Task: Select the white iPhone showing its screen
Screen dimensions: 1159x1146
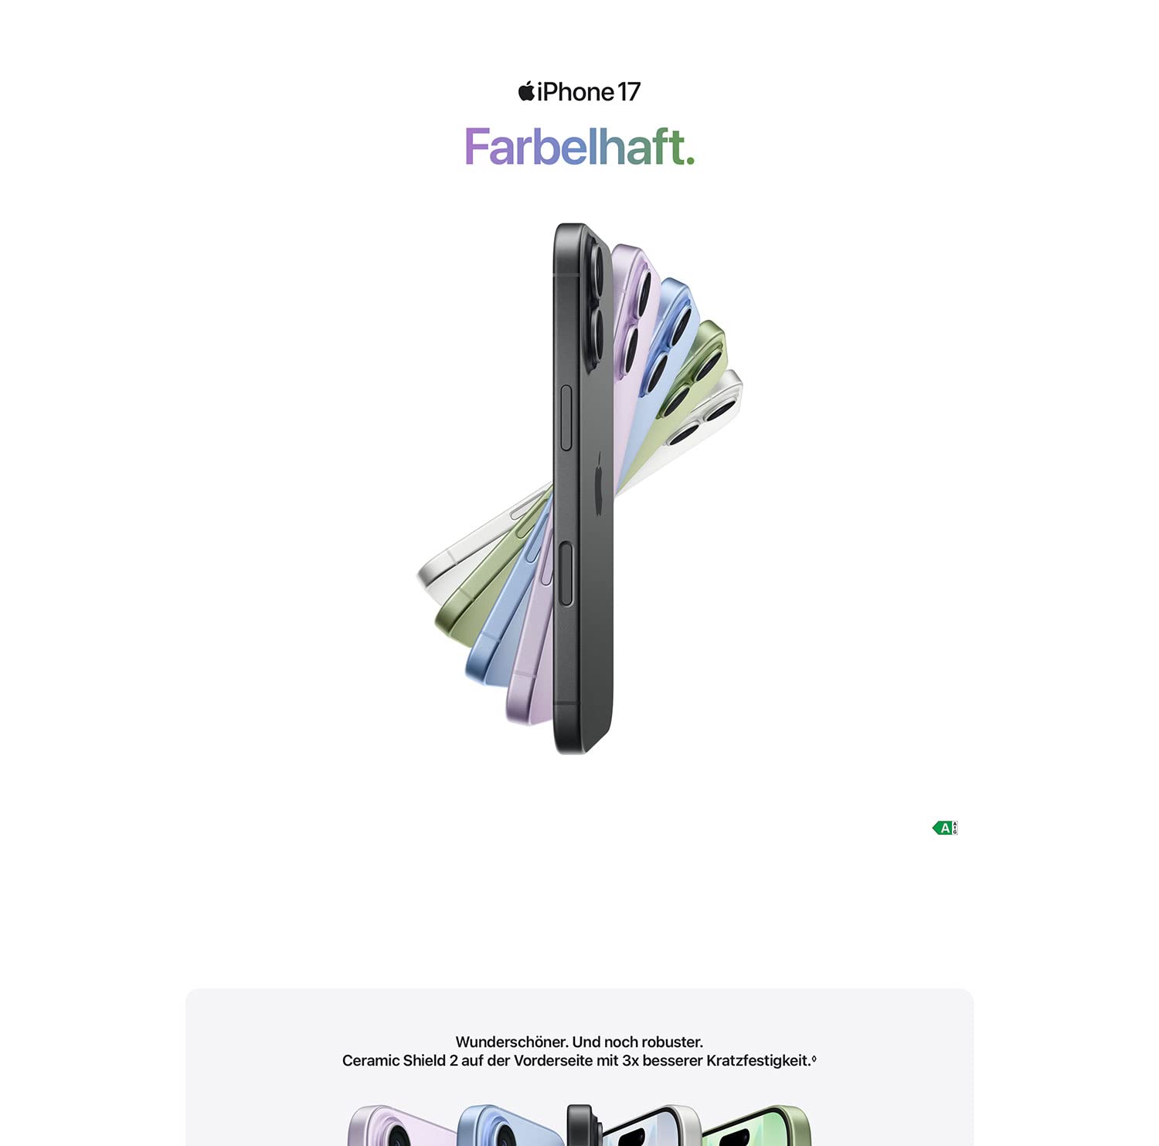Action: (651, 1126)
